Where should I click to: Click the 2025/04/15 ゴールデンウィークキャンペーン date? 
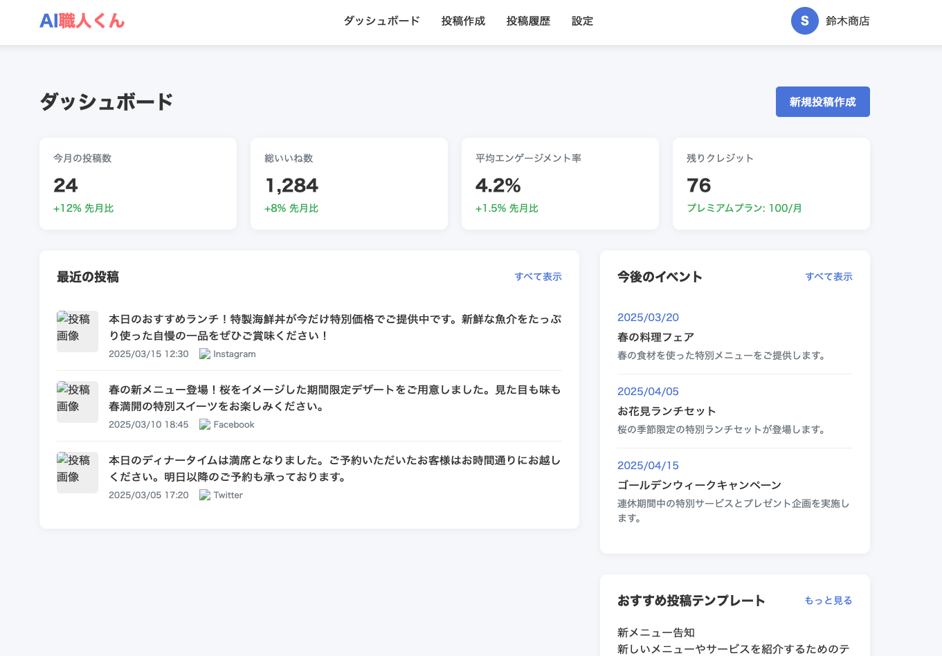click(x=648, y=465)
